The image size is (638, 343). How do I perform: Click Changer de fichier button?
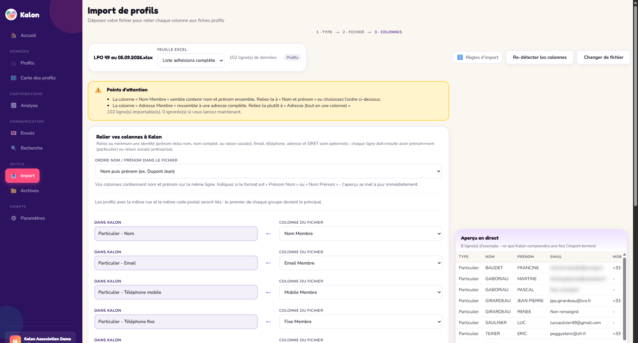[603, 57]
